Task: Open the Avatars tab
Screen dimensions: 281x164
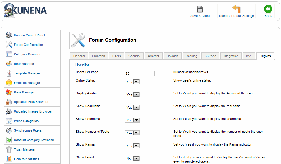Action: (153, 56)
